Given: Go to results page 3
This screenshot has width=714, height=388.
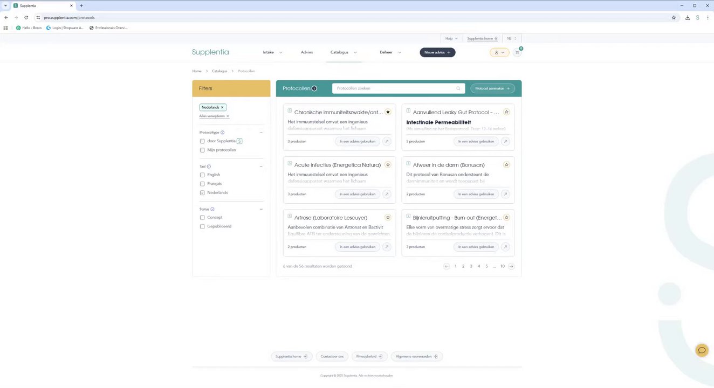Looking at the screenshot, I should click(x=471, y=266).
